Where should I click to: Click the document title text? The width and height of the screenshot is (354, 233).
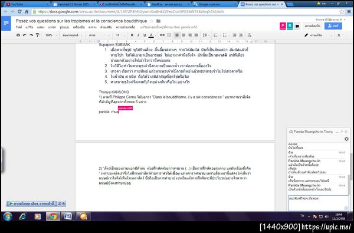(81, 21)
